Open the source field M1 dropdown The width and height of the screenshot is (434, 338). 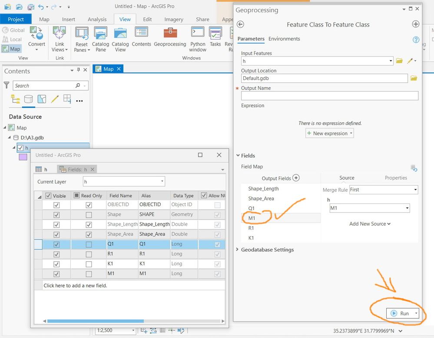407,208
